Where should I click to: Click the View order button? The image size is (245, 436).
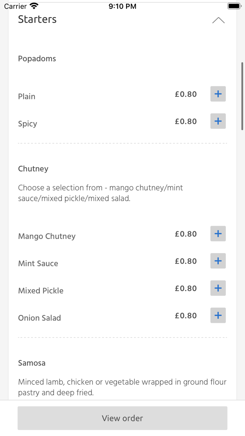coord(122,418)
